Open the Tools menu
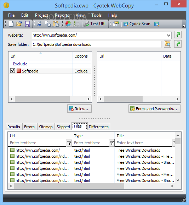The width and height of the screenshot is (189, 205). (96, 15)
